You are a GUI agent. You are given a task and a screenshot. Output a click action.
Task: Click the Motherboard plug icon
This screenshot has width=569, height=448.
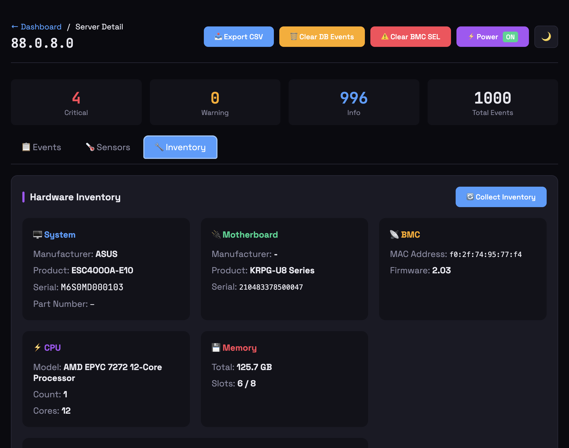pos(216,235)
